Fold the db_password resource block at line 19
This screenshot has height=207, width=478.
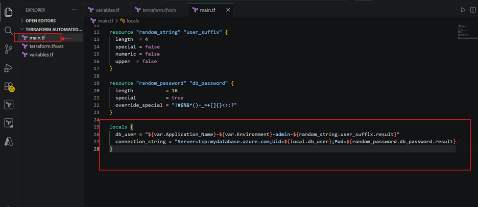(105, 83)
